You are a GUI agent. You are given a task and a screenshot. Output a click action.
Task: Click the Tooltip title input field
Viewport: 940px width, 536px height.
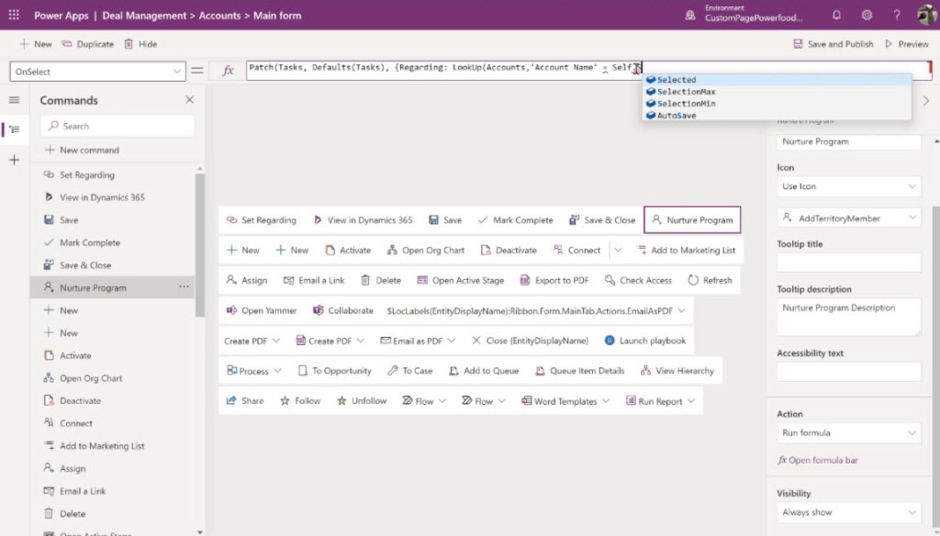pos(848,263)
